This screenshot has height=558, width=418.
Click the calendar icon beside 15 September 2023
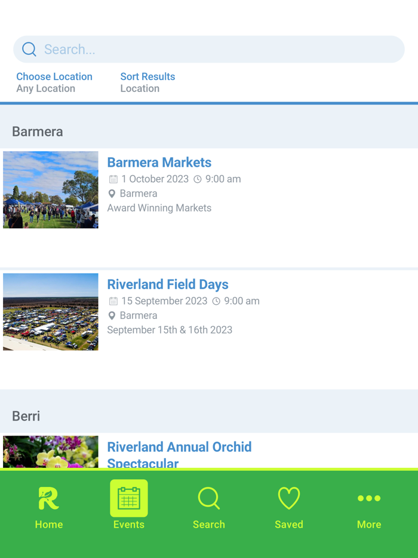click(112, 301)
